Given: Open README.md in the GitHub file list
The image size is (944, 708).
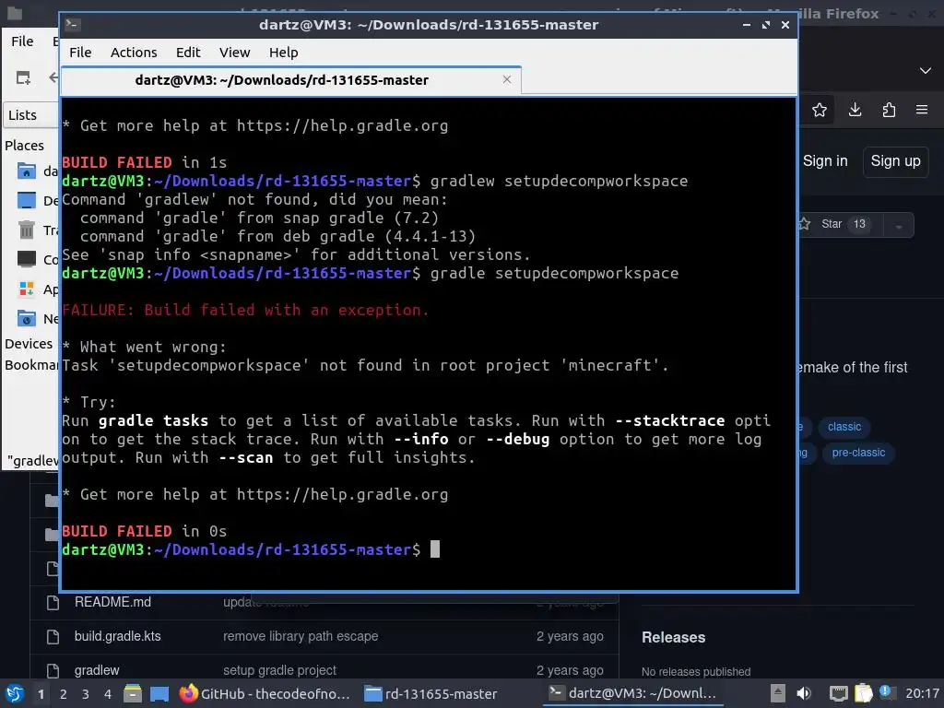Looking at the screenshot, I should [112, 602].
